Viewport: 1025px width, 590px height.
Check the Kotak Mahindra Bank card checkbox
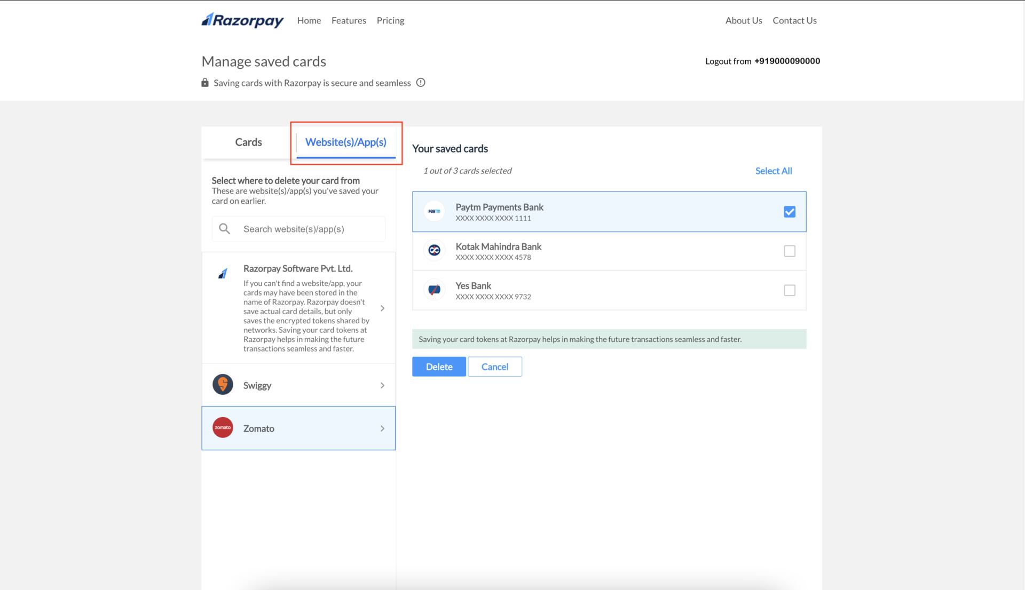[790, 251]
